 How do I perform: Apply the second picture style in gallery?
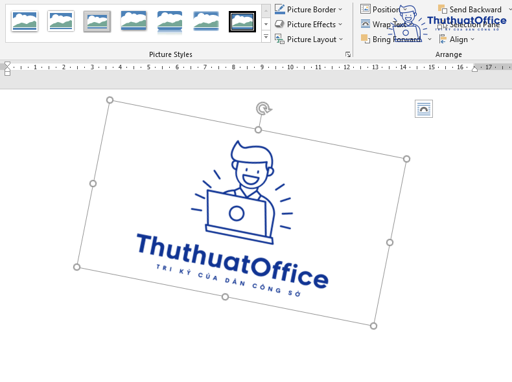tap(61, 21)
